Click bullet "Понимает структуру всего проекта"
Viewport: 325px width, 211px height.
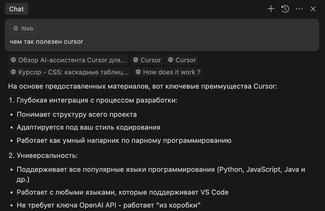tap(77, 114)
